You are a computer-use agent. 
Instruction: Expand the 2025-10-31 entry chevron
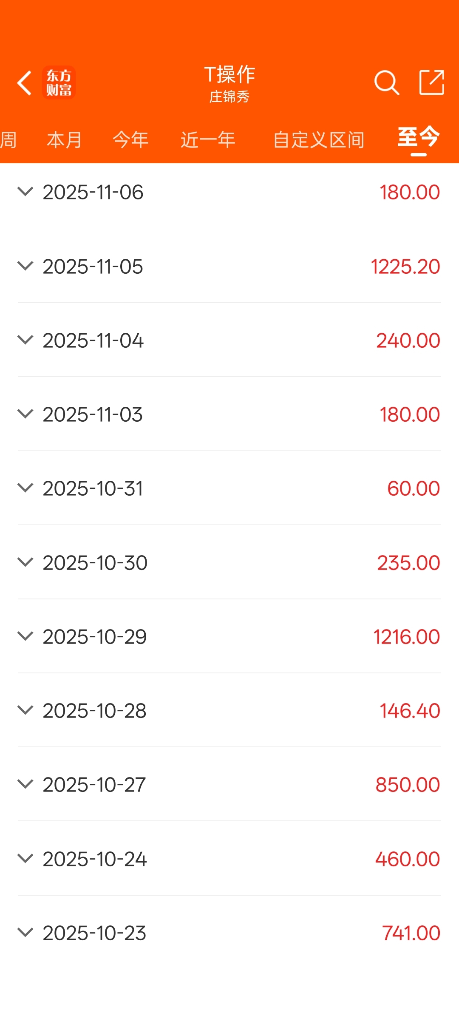(25, 488)
